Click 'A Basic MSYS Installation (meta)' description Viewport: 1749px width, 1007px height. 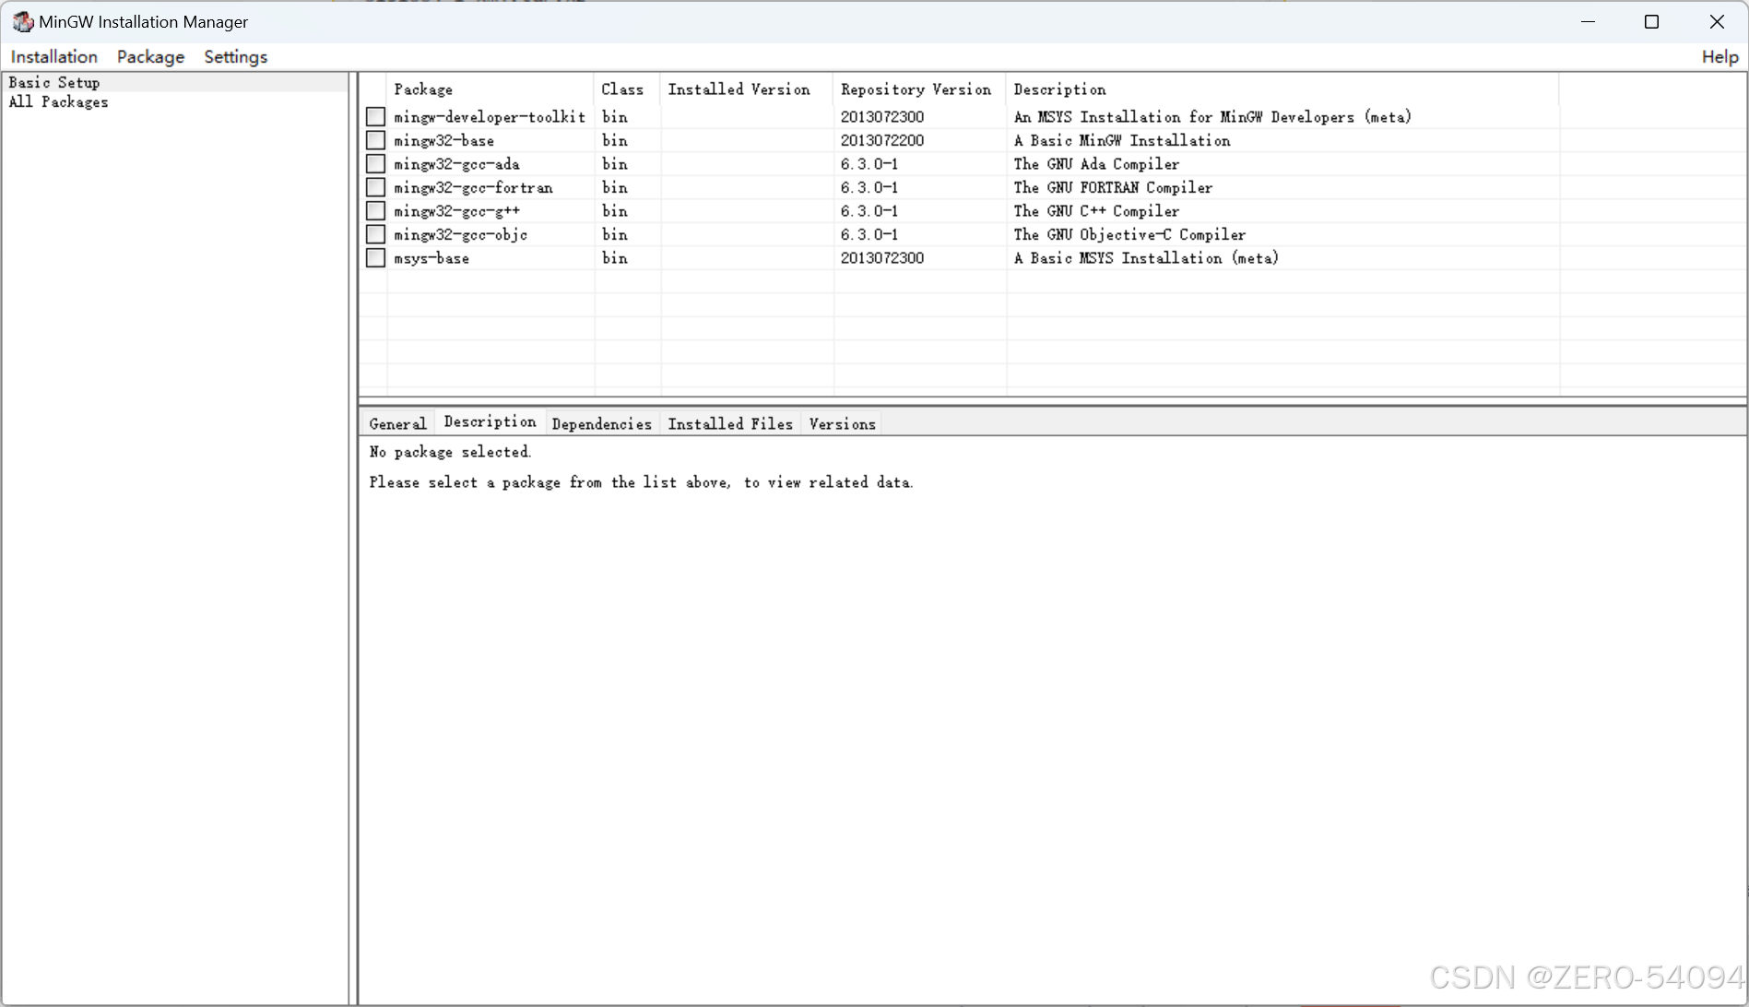(1146, 258)
